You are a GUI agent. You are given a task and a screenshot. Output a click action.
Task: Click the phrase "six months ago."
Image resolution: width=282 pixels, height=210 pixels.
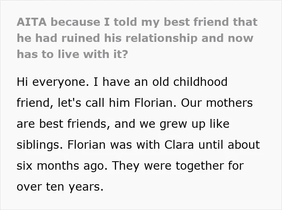(x=62, y=166)
